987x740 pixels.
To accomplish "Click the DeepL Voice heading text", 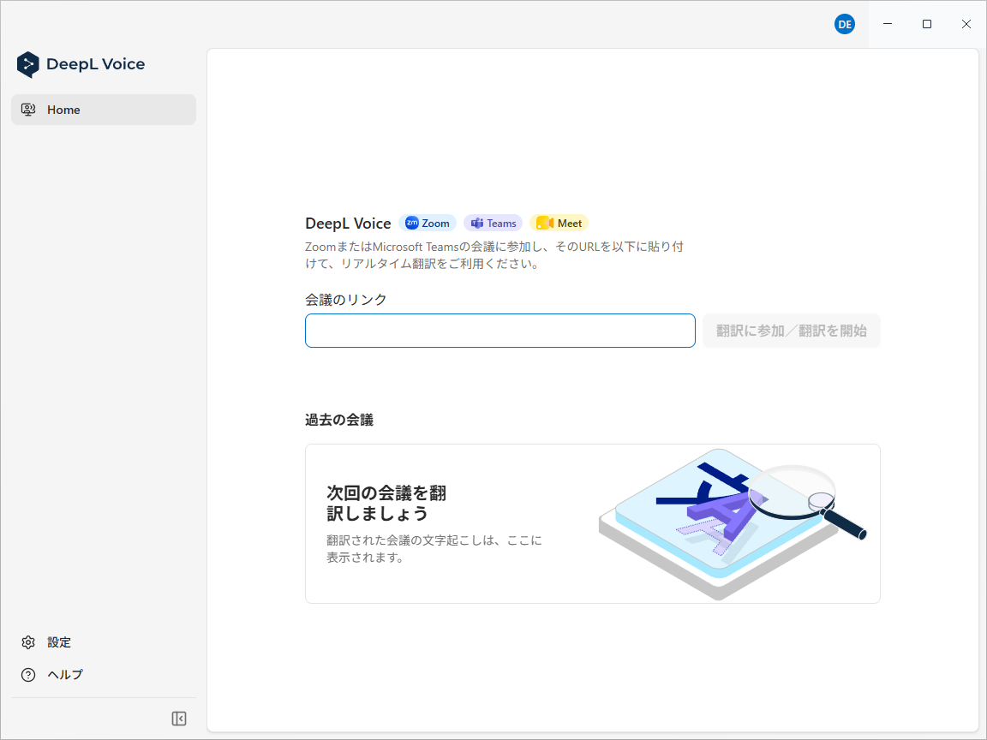I will (x=348, y=224).
